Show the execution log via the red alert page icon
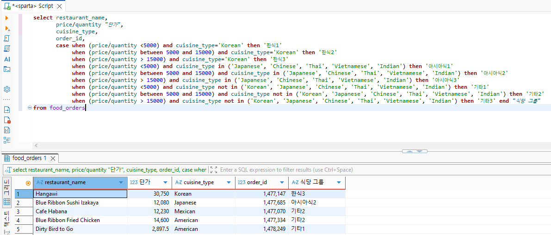 (x=6, y=120)
